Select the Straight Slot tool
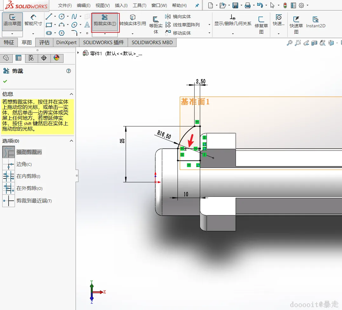 (49, 33)
